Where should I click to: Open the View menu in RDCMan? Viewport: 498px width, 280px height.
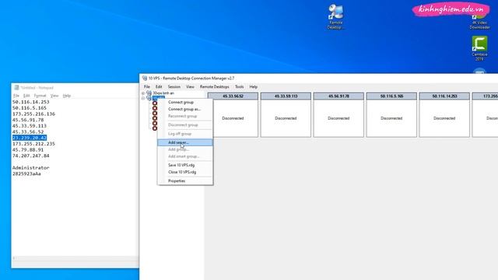190,86
